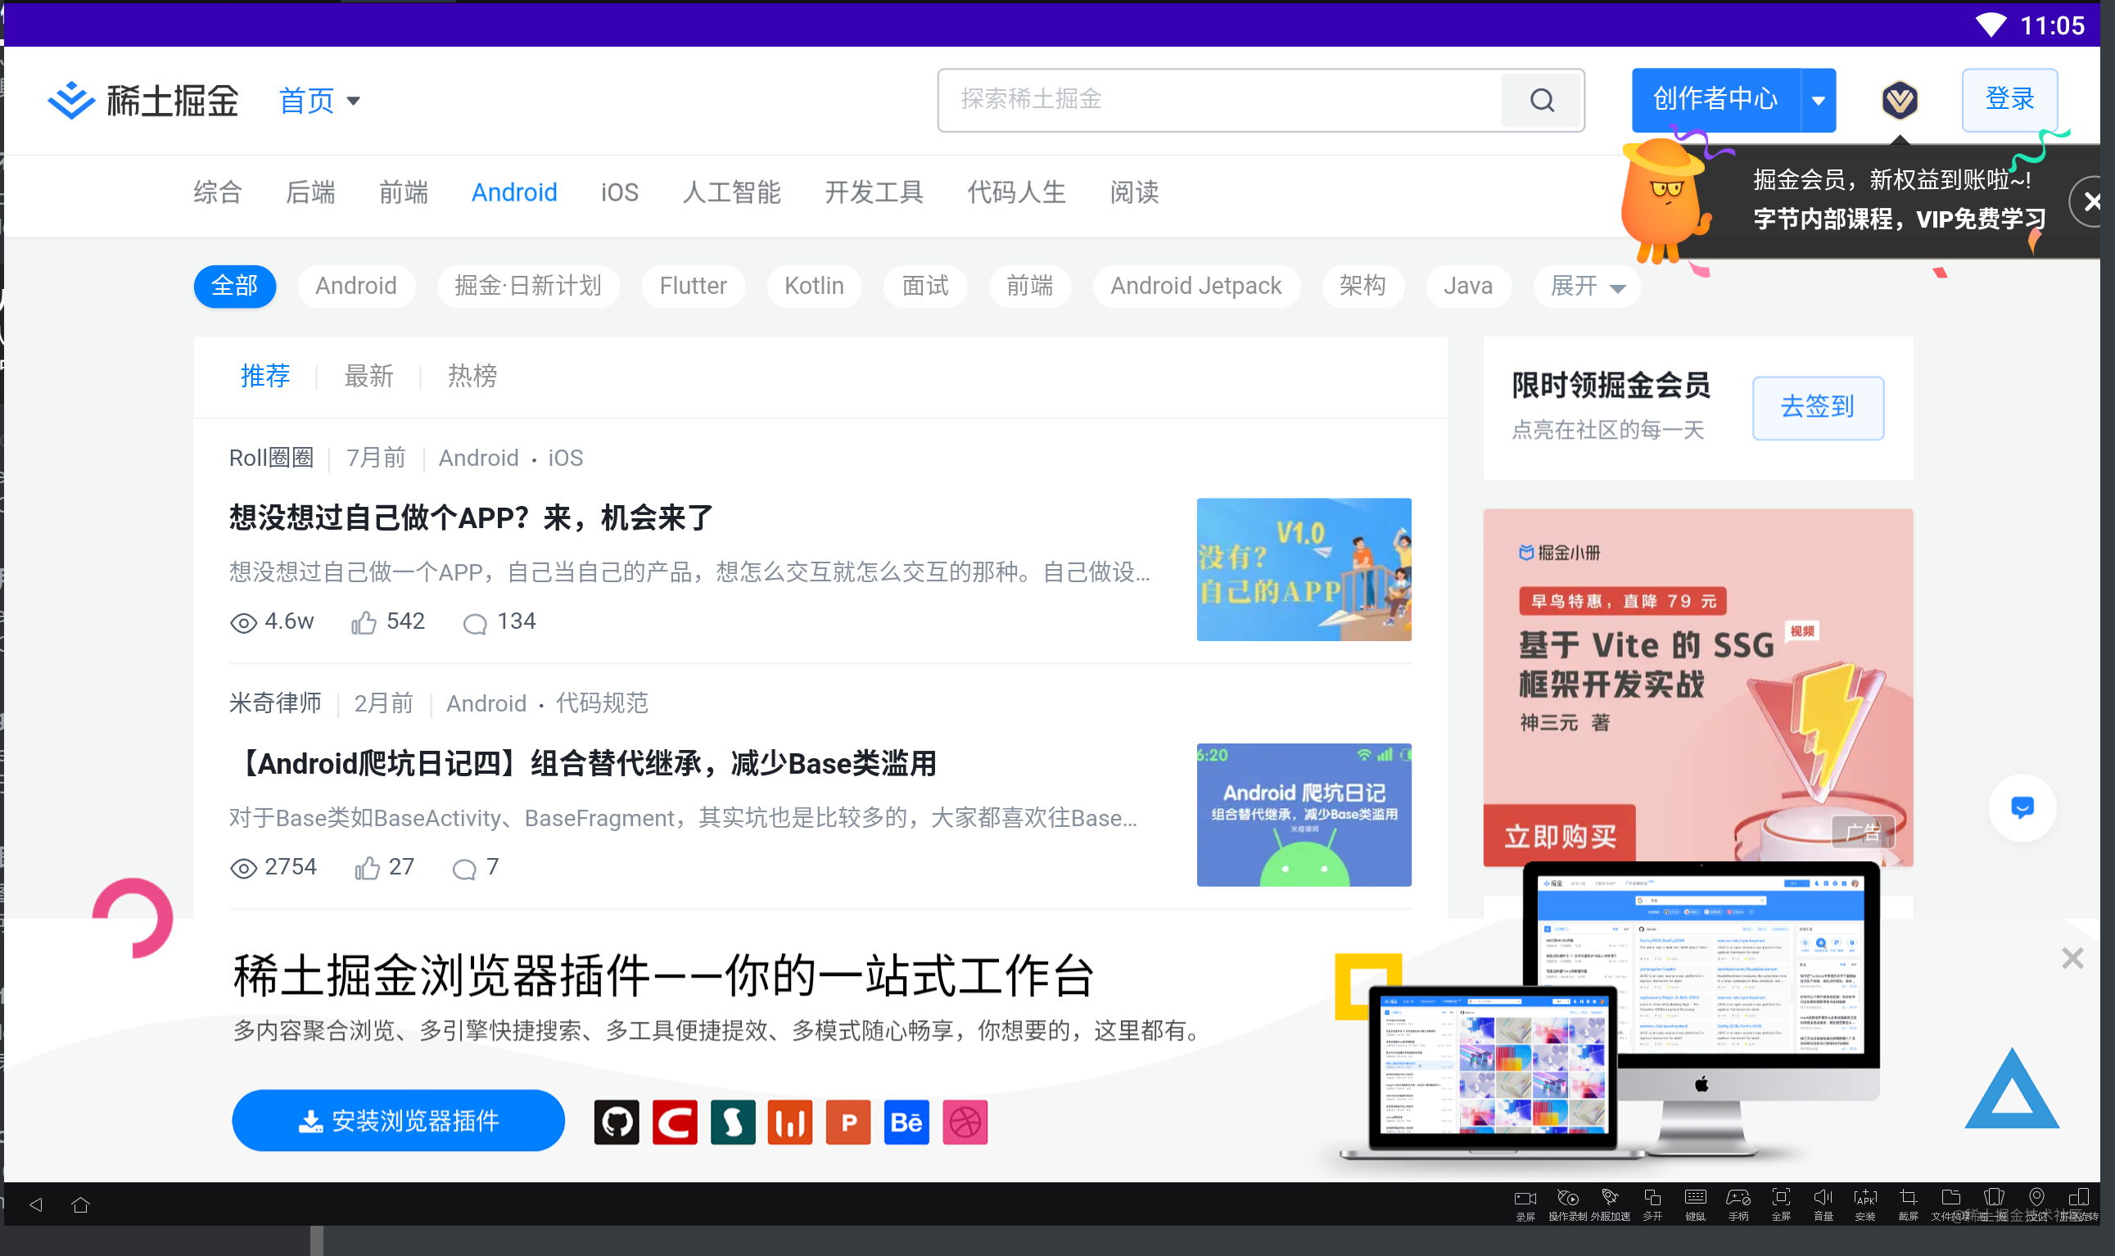The height and width of the screenshot is (1256, 2115).
Task: Open the floating chat feedback icon
Action: (x=2022, y=807)
